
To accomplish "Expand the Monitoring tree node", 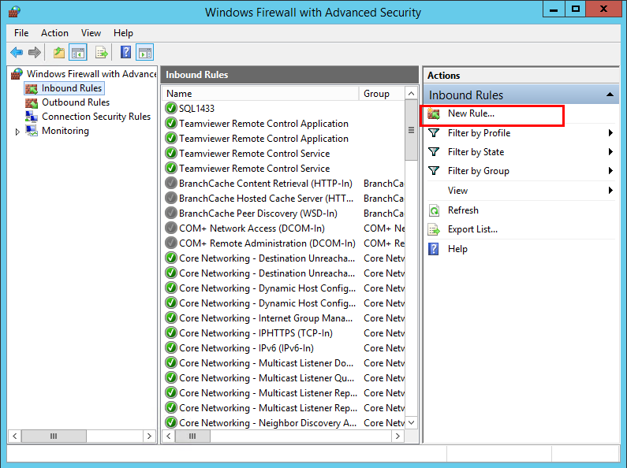I will (17, 132).
